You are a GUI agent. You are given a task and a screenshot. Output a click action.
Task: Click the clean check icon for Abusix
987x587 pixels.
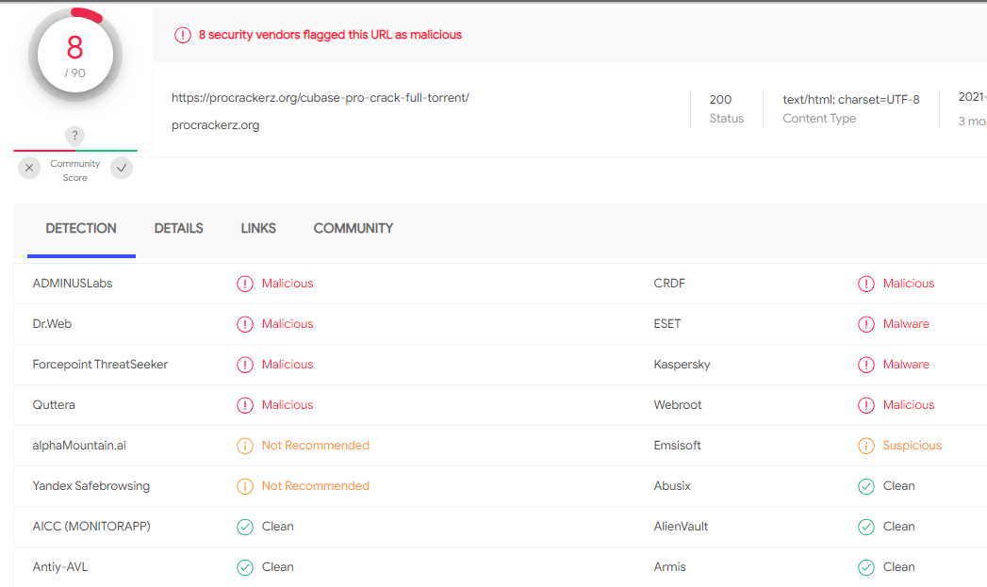[x=866, y=486]
